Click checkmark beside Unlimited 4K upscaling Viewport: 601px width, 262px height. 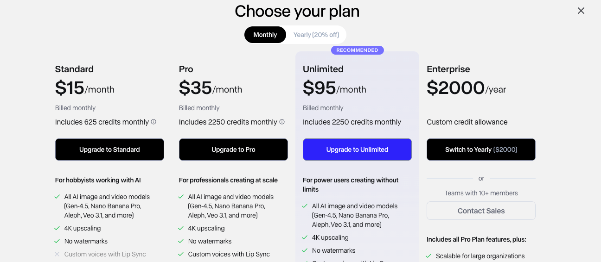coord(305,237)
